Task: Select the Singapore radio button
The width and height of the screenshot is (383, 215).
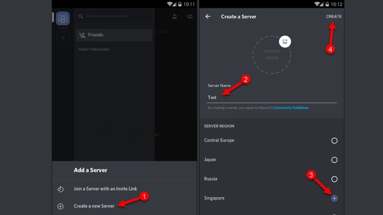Action: (334, 198)
